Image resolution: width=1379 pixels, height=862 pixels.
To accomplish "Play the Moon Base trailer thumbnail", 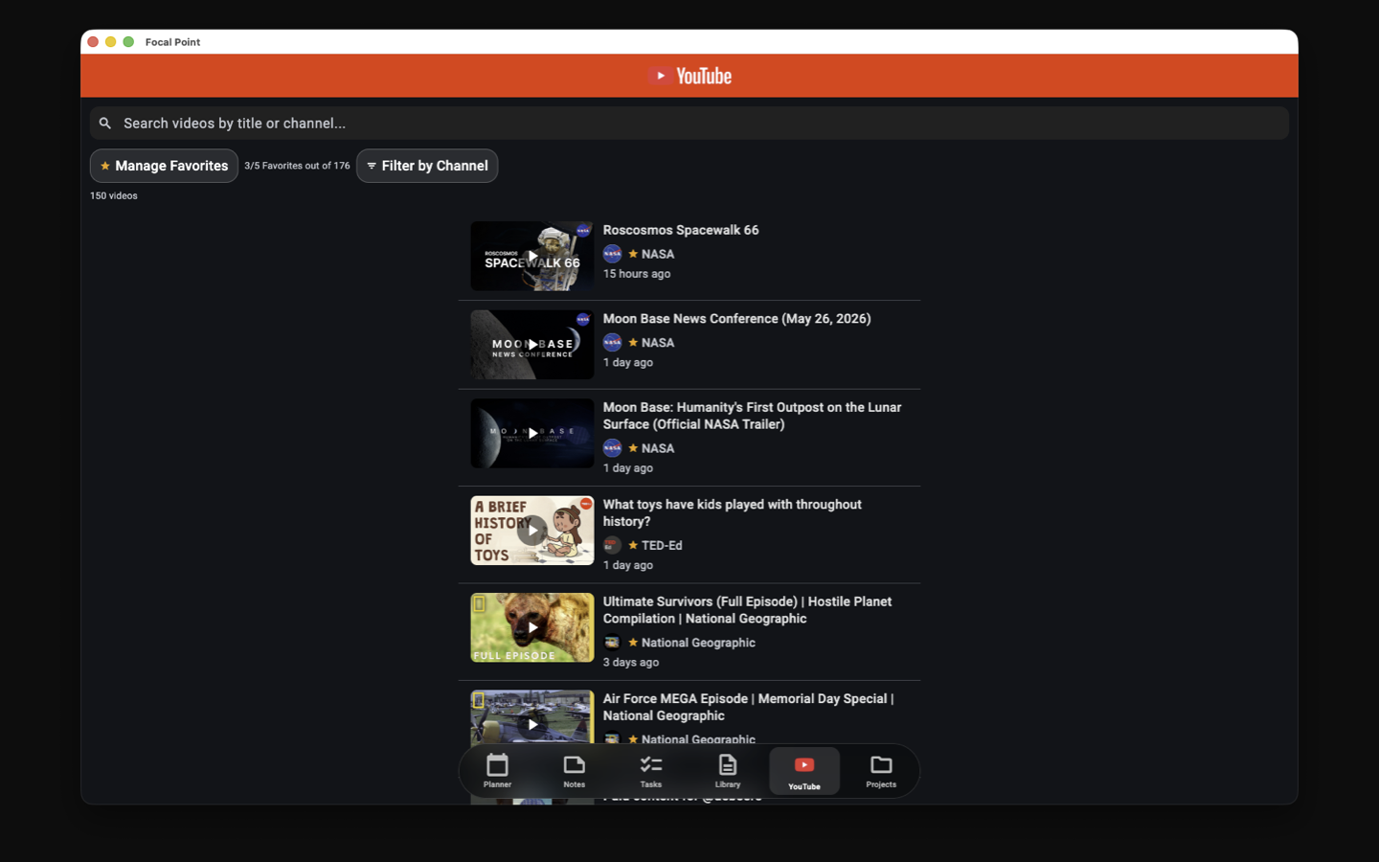I will tap(532, 433).
